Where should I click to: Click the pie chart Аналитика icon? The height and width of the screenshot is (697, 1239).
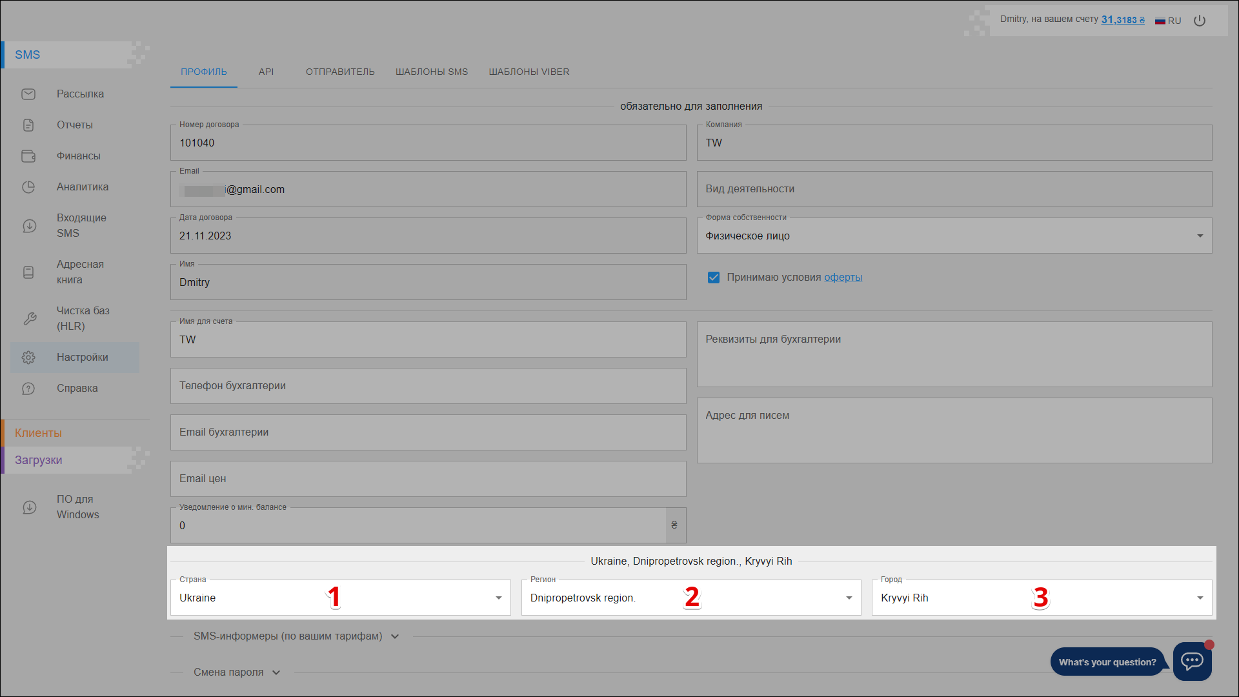tap(28, 187)
